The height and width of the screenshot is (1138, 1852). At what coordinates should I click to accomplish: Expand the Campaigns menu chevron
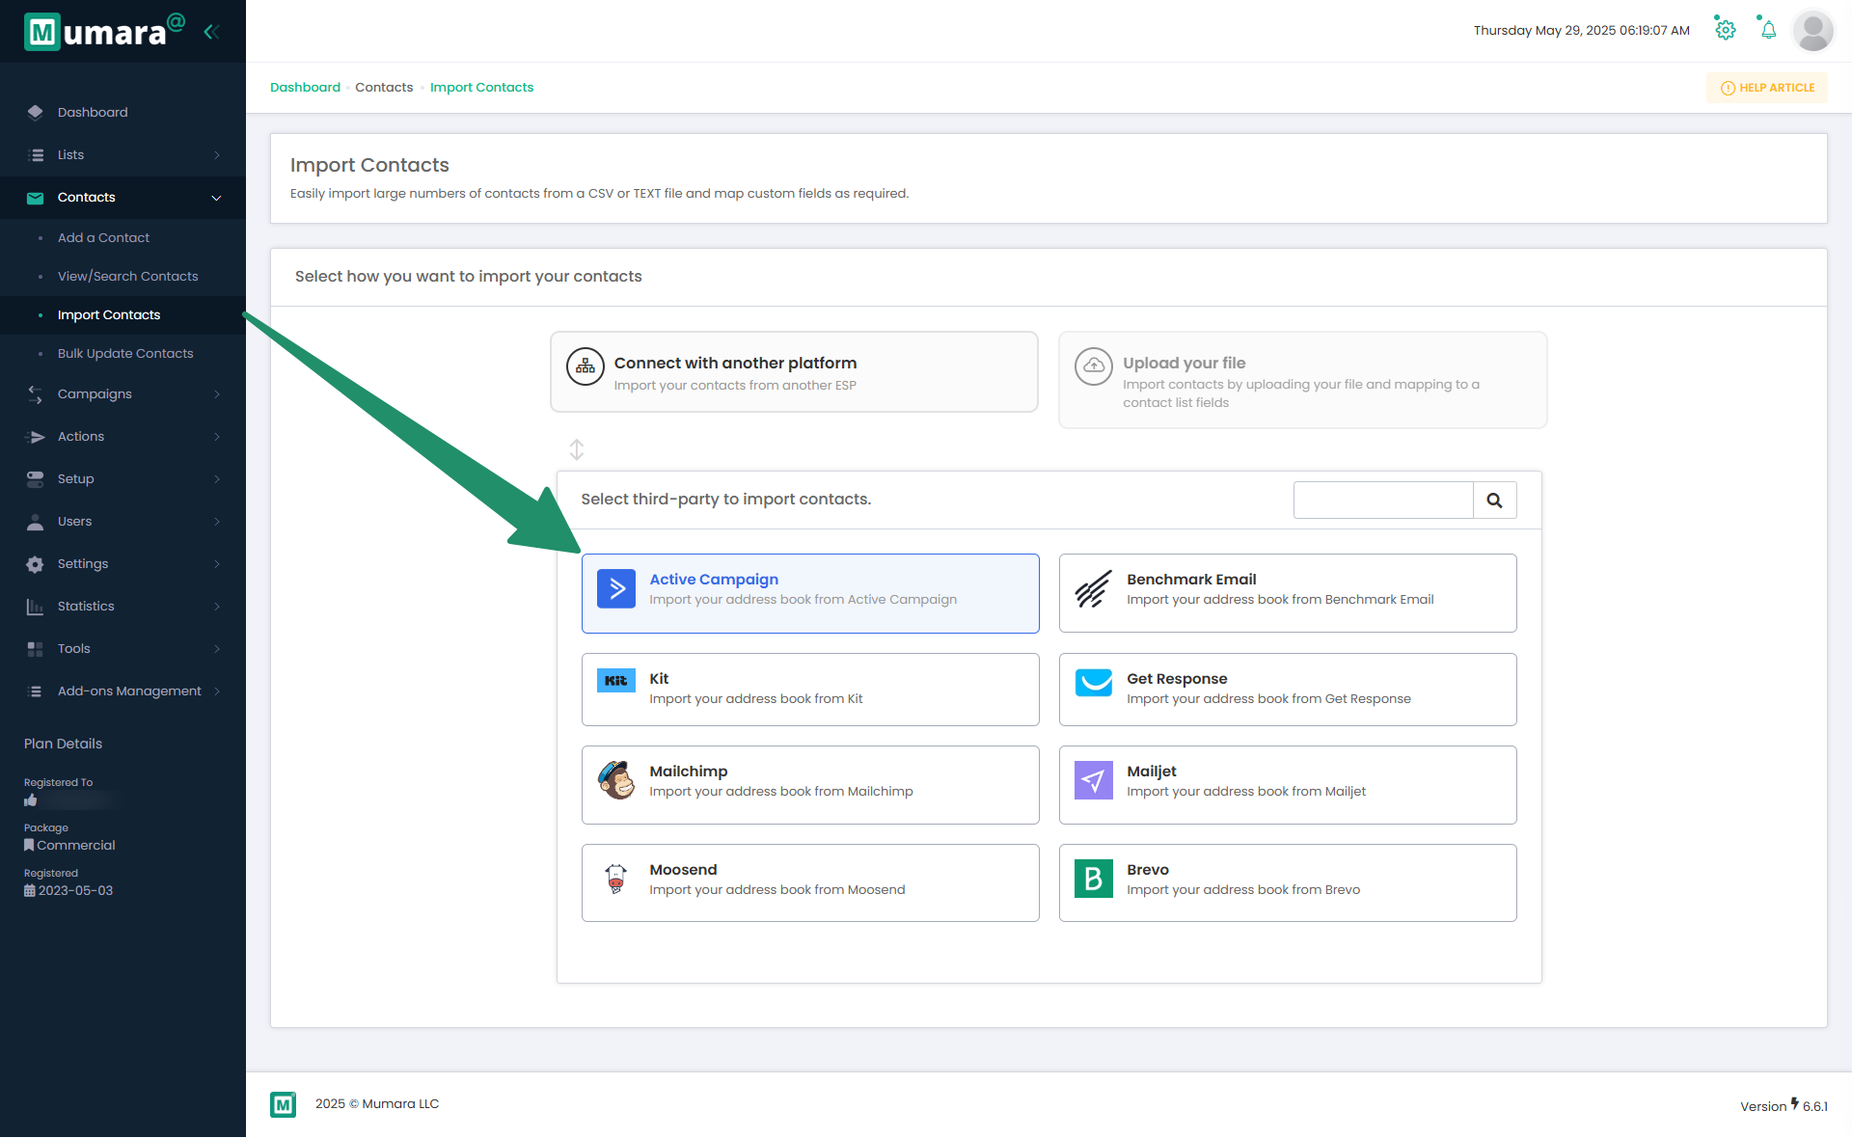point(217,394)
